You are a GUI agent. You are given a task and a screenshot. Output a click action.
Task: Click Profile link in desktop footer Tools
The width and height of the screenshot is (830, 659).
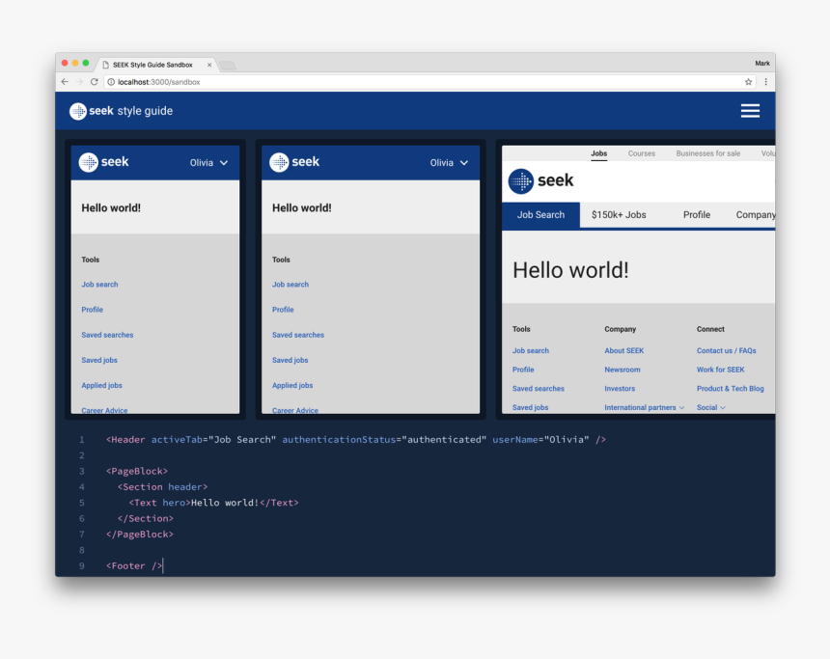[523, 370]
